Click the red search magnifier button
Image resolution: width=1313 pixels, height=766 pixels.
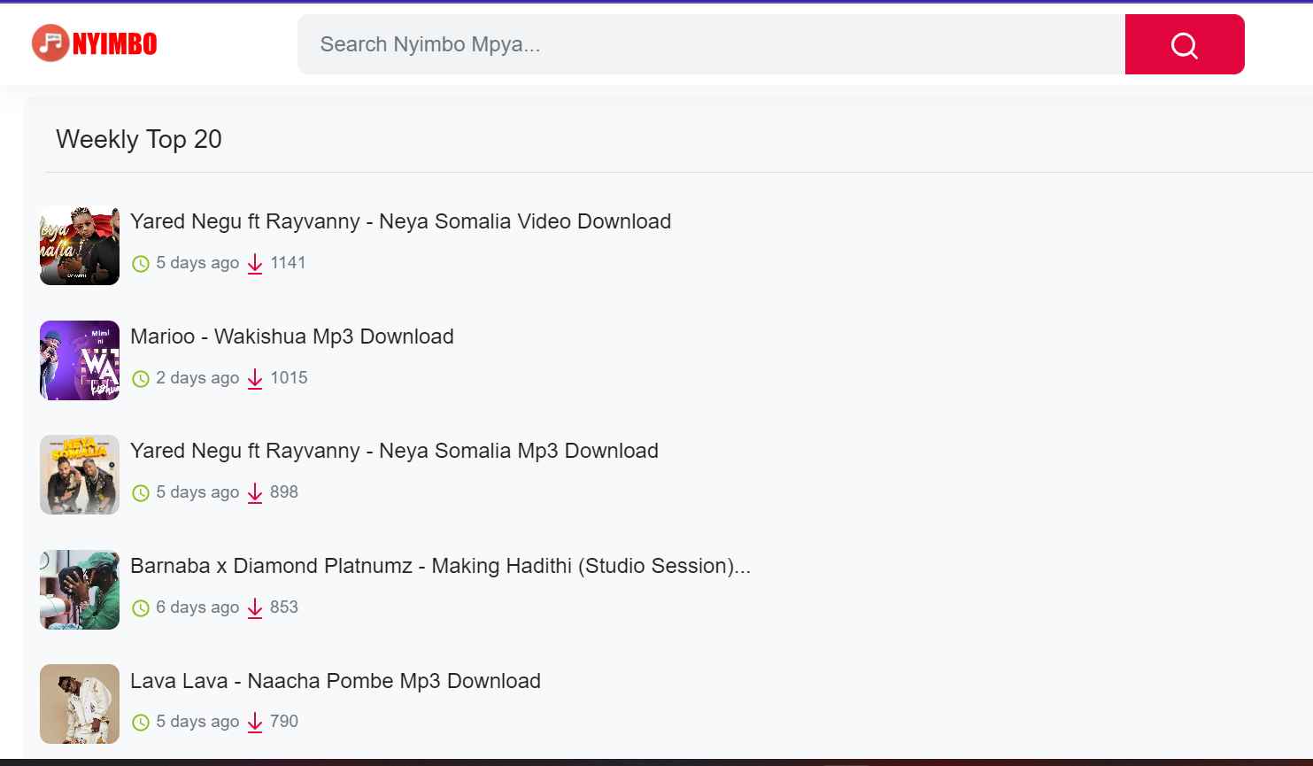click(x=1185, y=44)
